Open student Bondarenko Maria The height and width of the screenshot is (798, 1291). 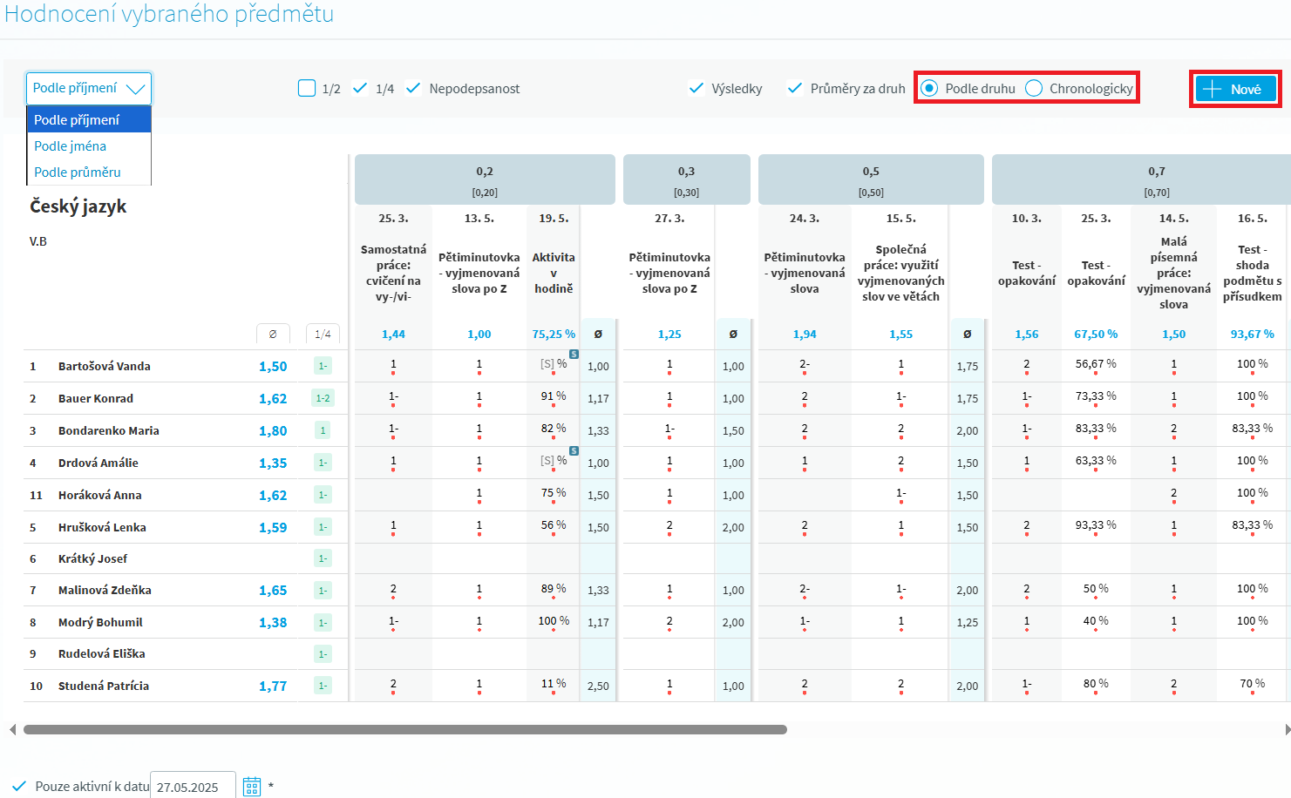pos(109,430)
